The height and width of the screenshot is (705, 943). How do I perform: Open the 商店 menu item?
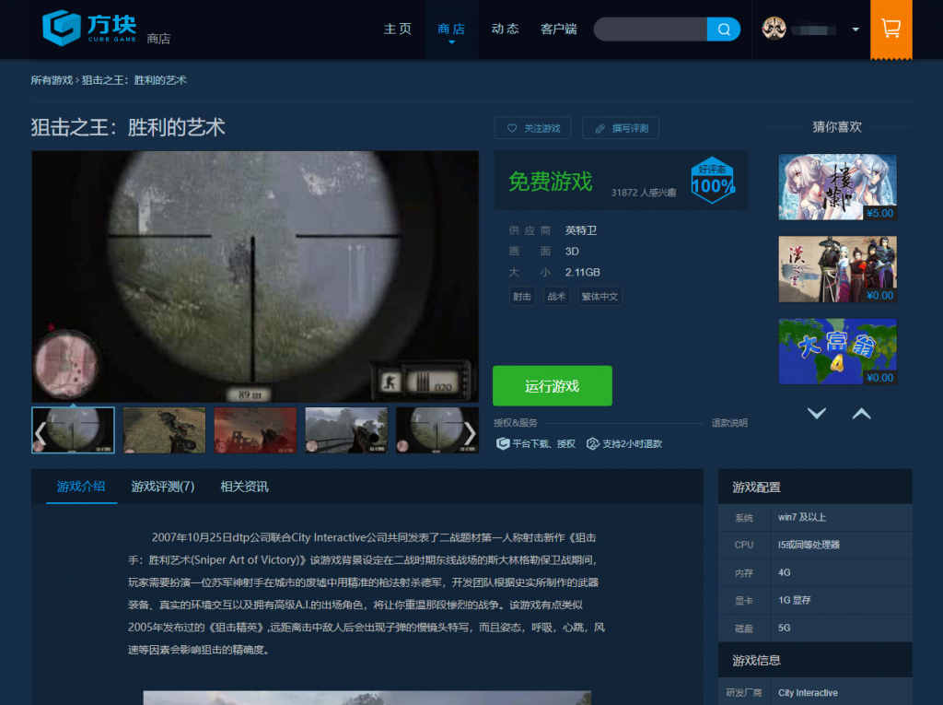pyautogui.click(x=451, y=29)
